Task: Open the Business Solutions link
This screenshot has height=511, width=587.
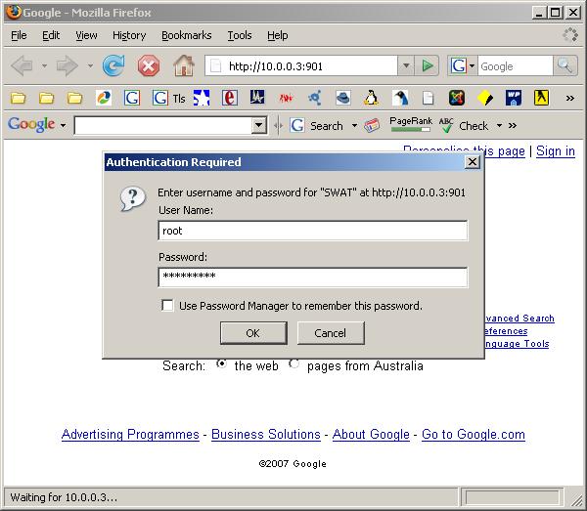Action: click(x=266, y=435)
